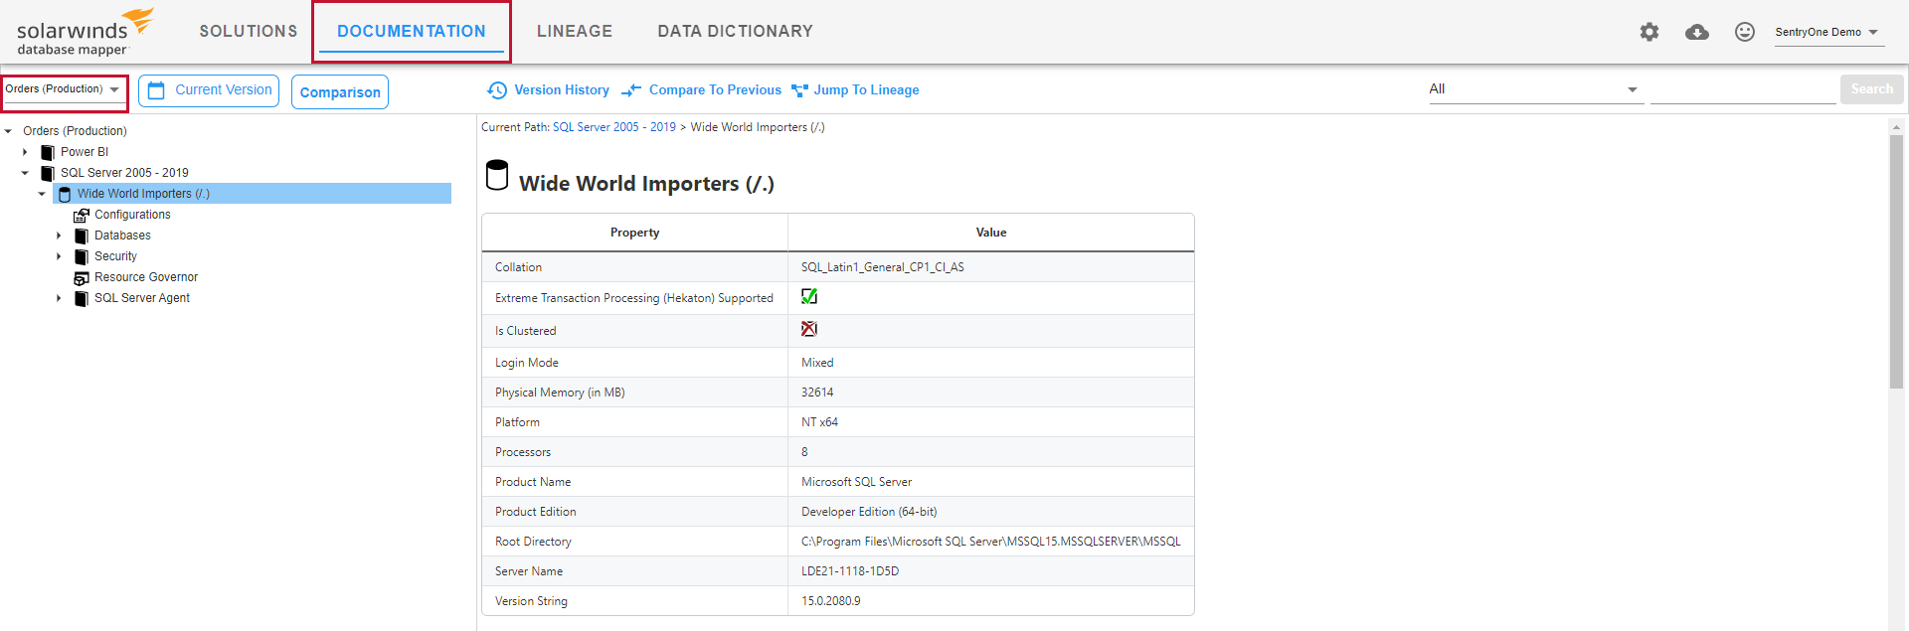Click the Server Name value LDE21-1118-1D5D
This screenshot has width=1909, height=631.
[x=850, y=571]
